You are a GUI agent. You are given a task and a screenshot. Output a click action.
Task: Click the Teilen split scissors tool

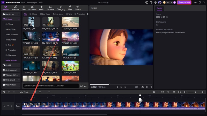tap(24, 92)
